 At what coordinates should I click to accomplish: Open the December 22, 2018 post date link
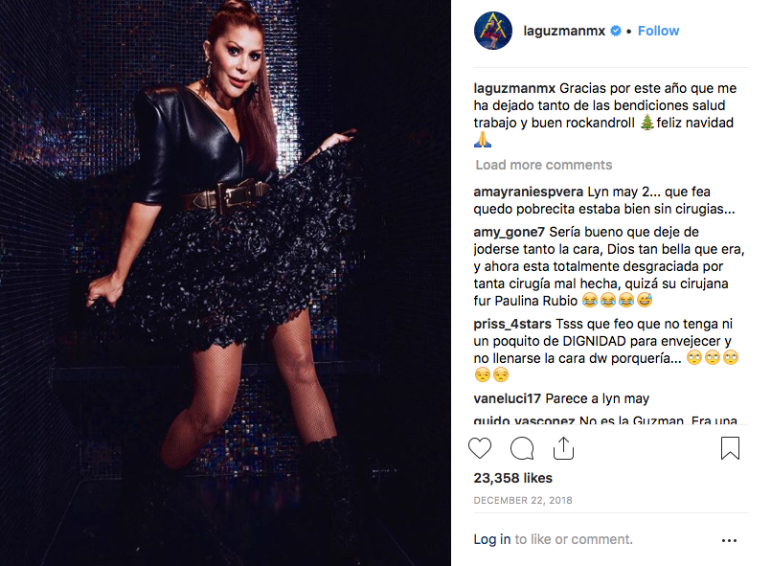tap(523, 500)
